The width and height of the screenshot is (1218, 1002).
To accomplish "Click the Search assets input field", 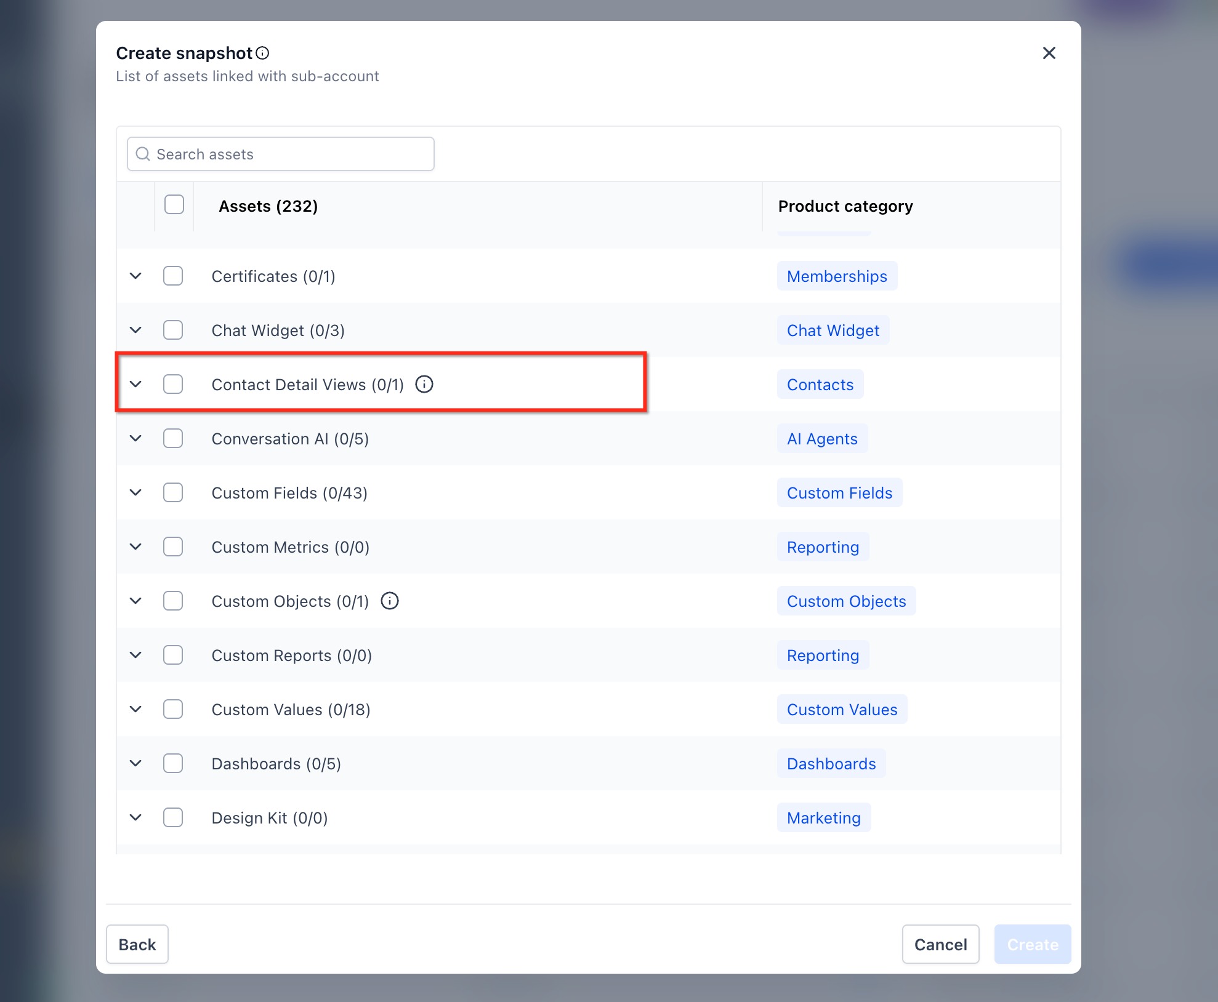I will 281,154.
